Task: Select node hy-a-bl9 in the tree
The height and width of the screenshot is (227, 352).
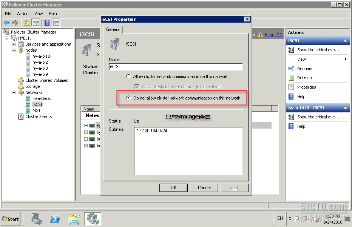Action: point(40,74)
